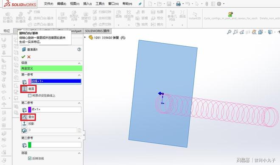The width and height of the screenshot is (280, 165).
Task: Collapse the 第一参考 section
Action: point(79,75)
